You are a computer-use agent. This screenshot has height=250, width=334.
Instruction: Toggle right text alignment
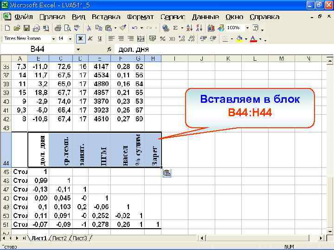[130, 38]
